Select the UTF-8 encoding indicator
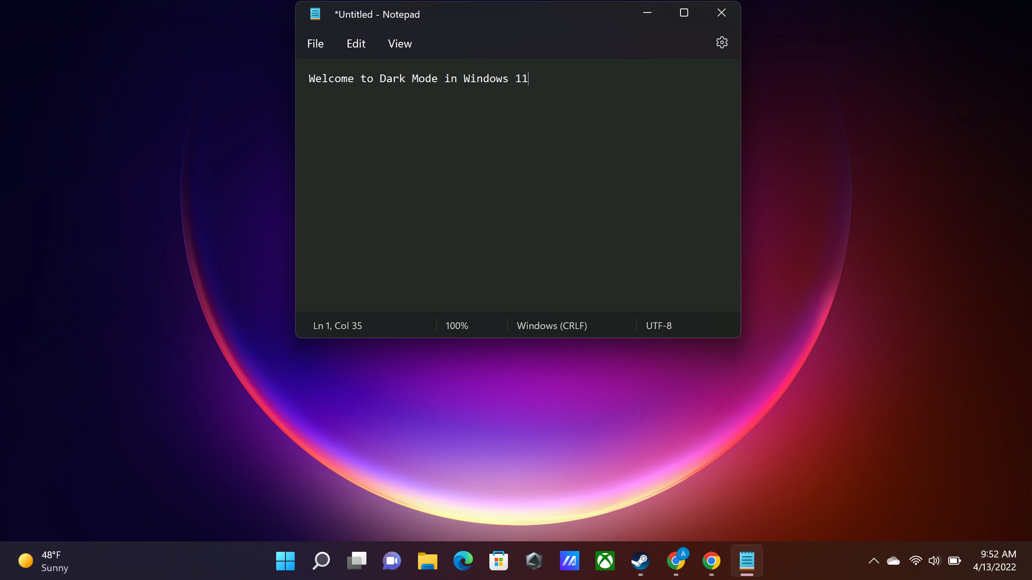The image size is (1032, 580). 658,325
